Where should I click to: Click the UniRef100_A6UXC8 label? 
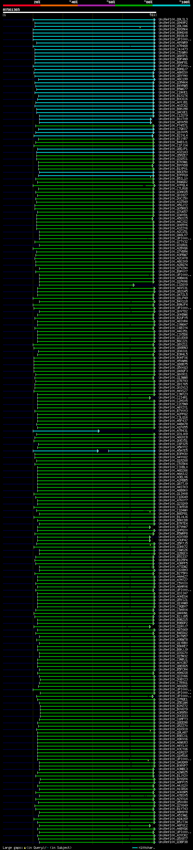[173, 438]
